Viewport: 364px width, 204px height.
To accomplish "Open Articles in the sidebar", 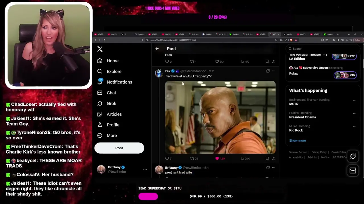I will (x=109, y=114).
